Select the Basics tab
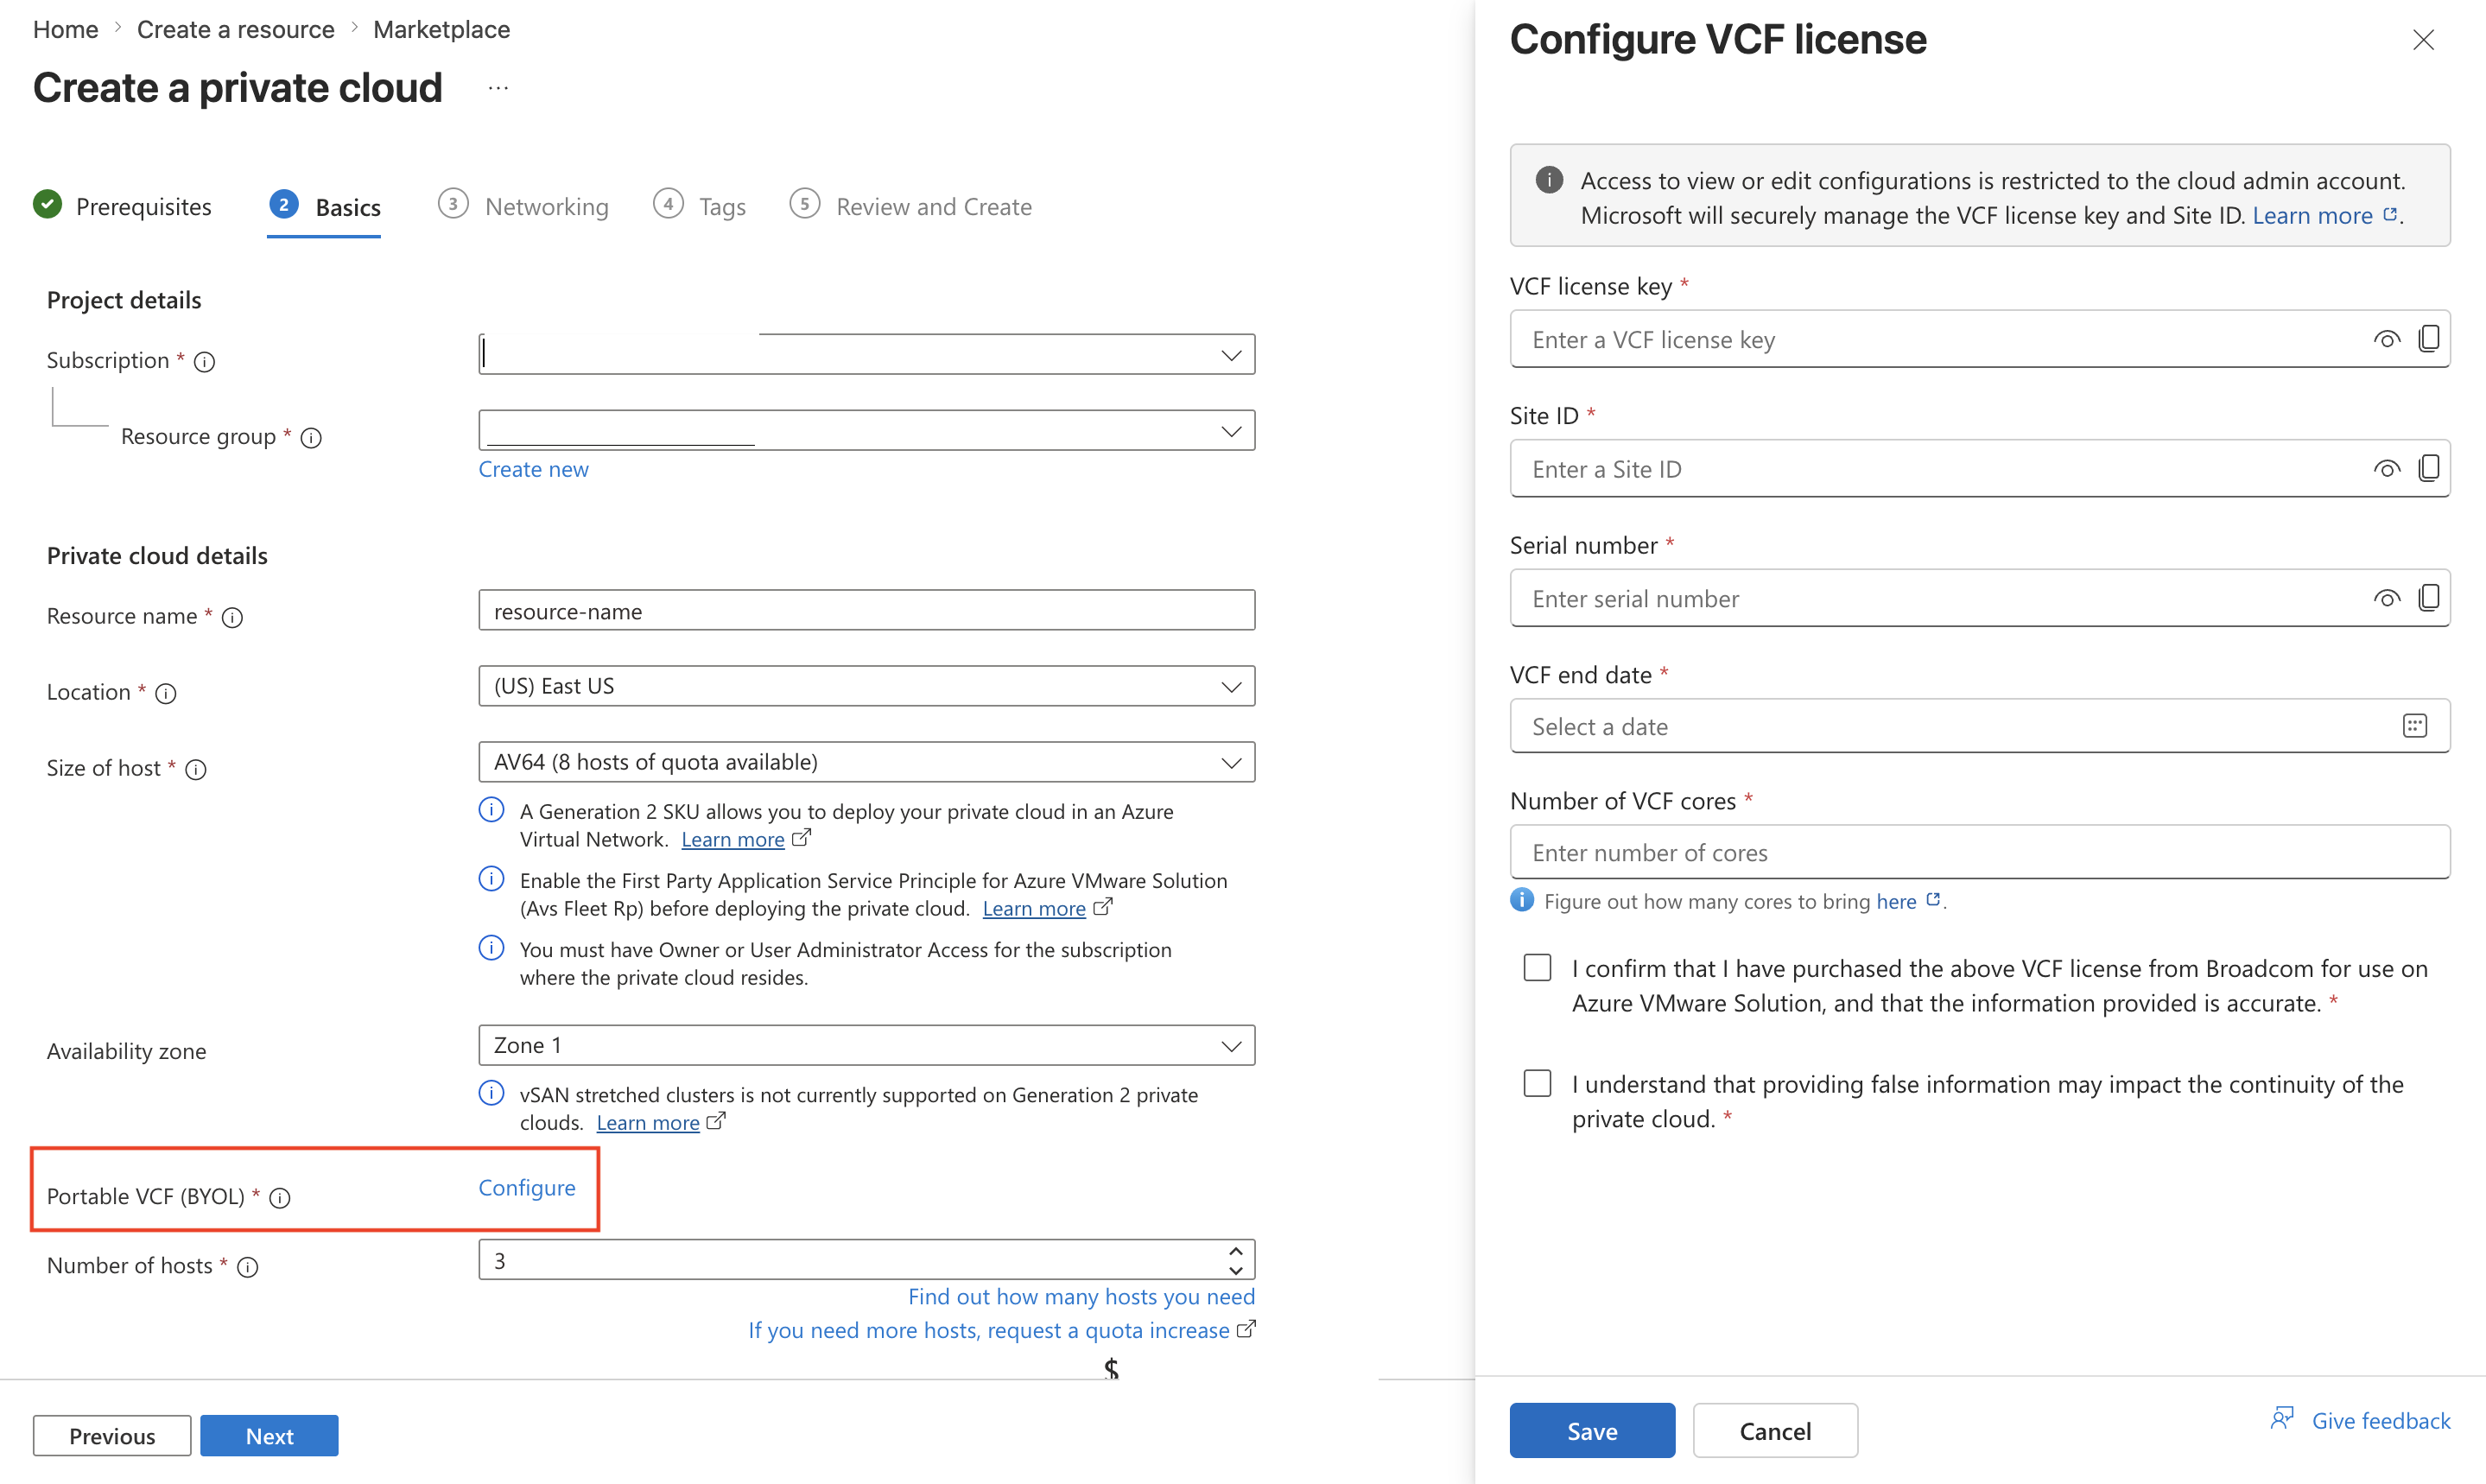The height and width of the screenshot is (1484, 2486). [324, 207]
